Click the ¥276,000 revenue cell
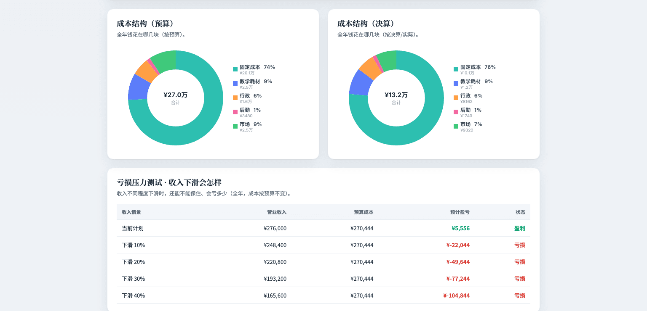Screen dimensions: 647x311 click(275, 228)
